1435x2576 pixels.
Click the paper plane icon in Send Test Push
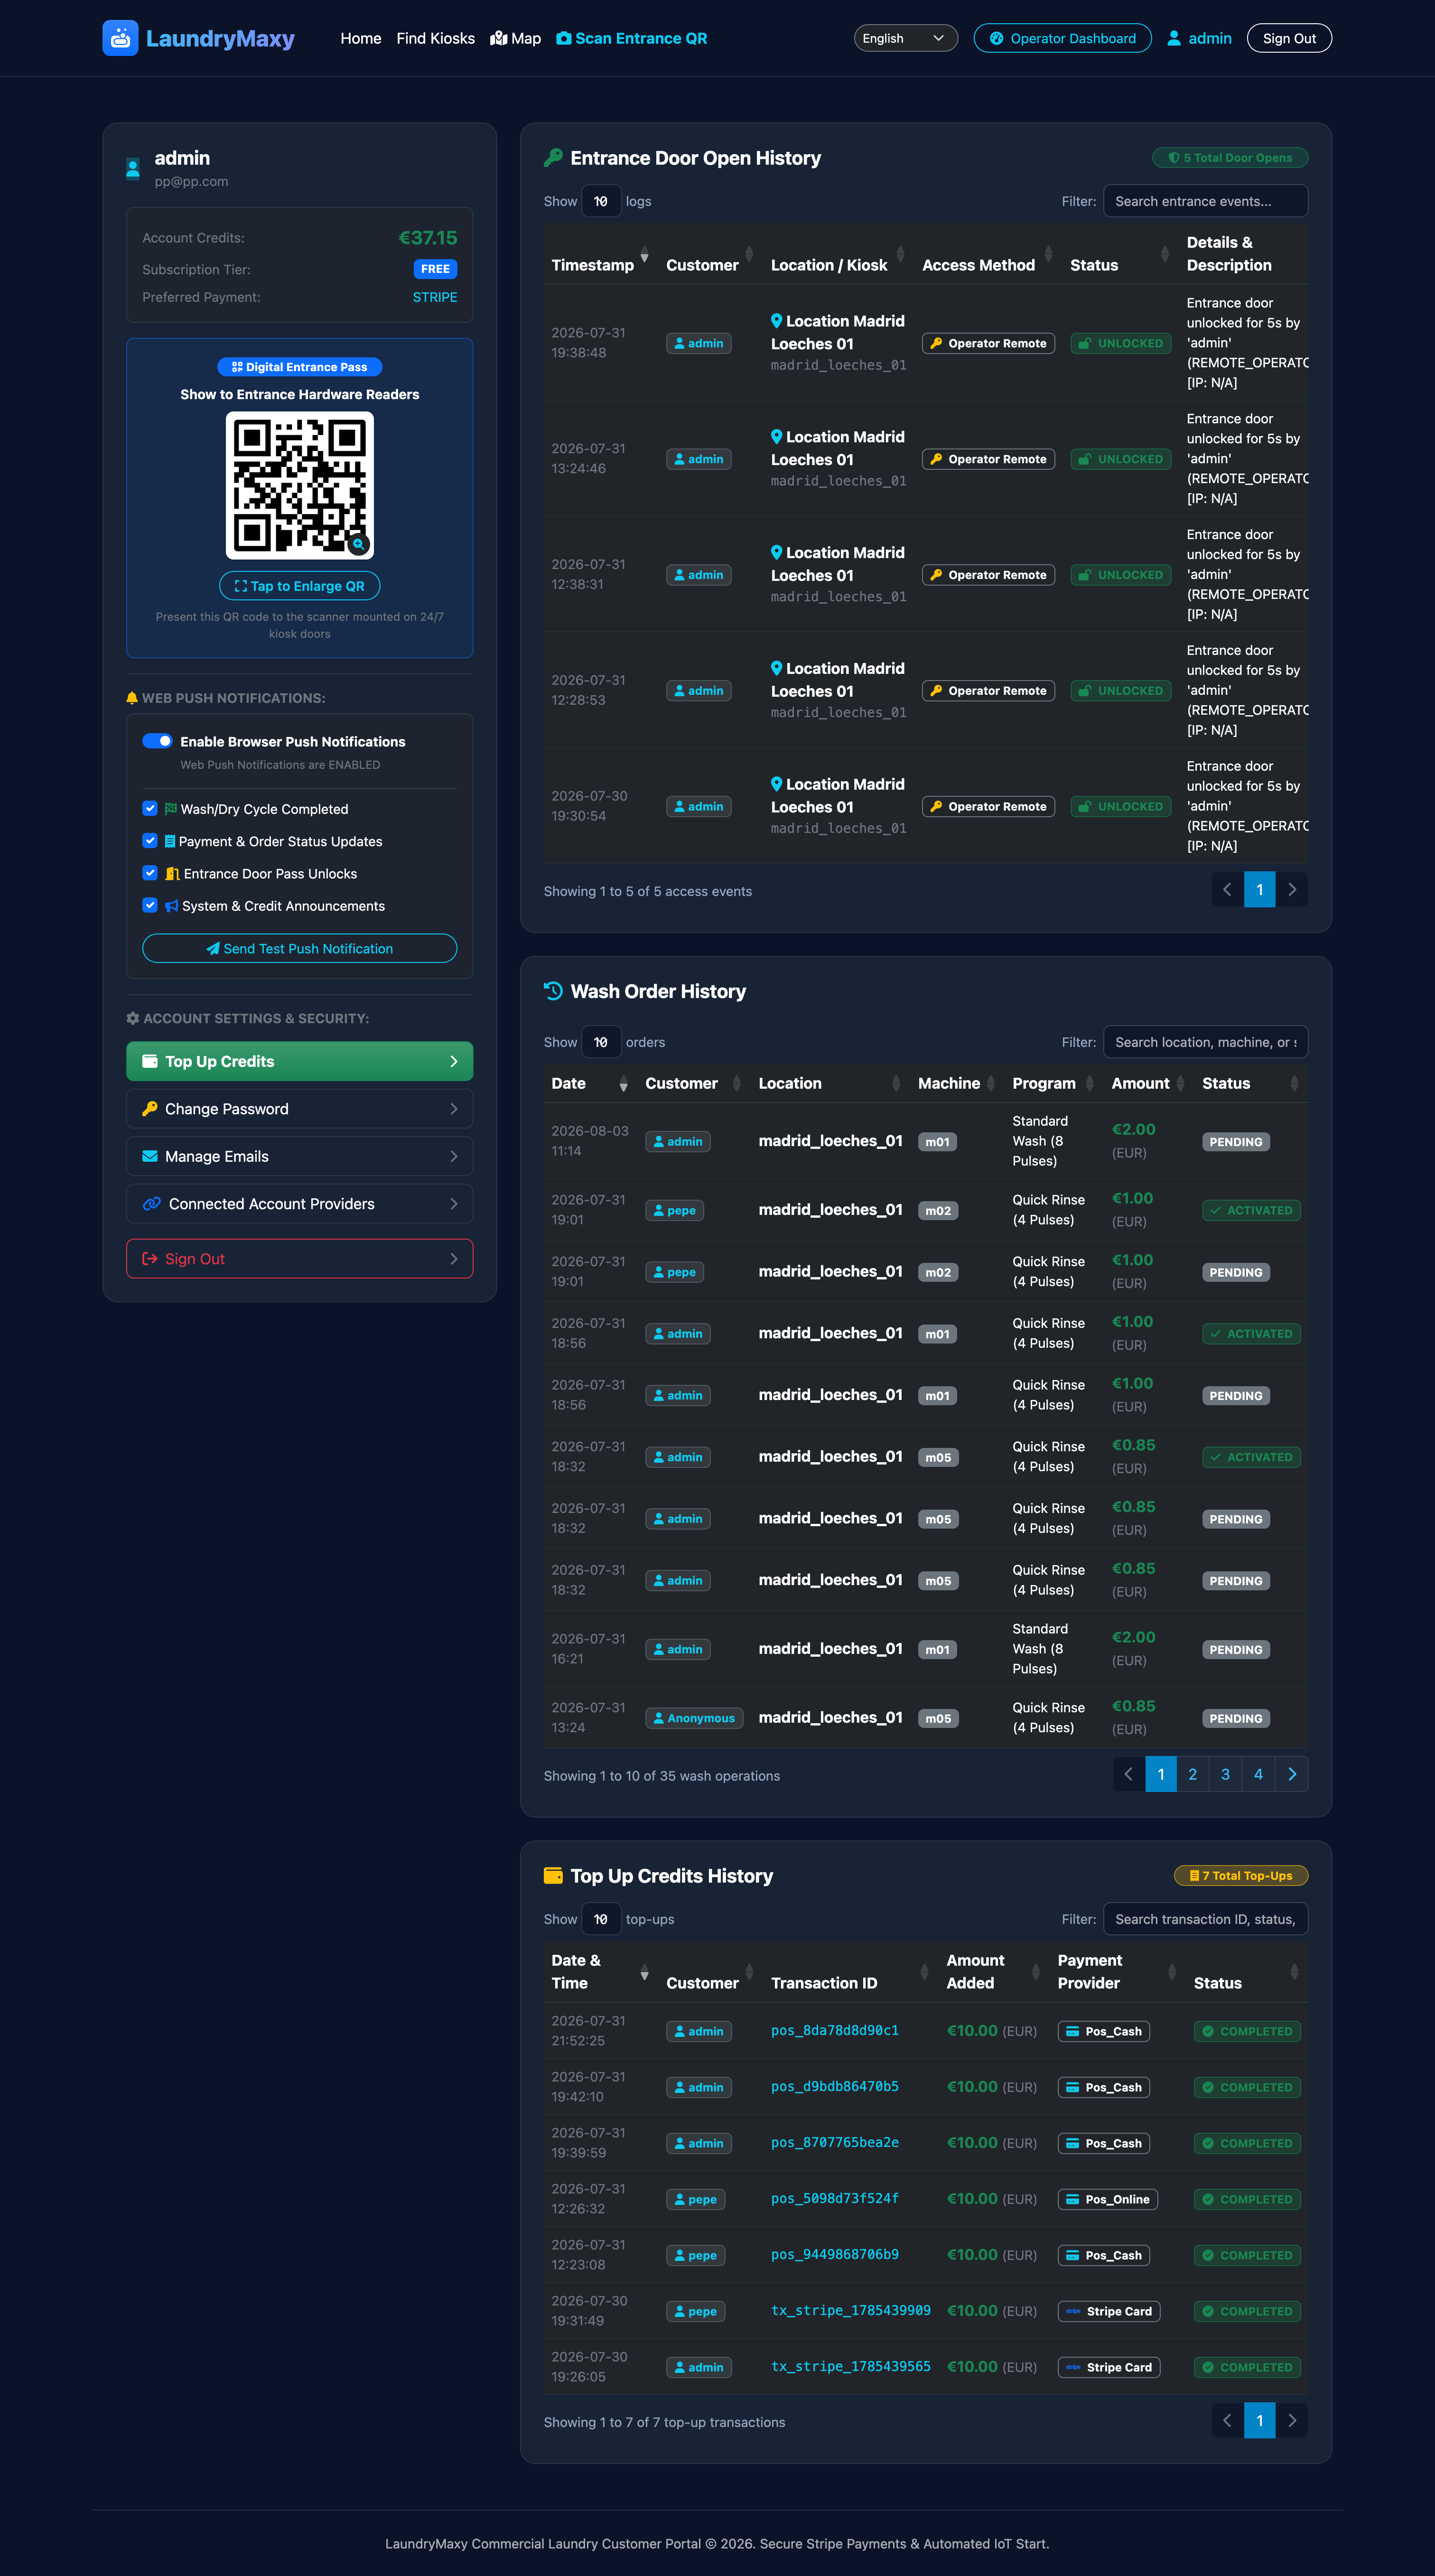pos(213,949)
